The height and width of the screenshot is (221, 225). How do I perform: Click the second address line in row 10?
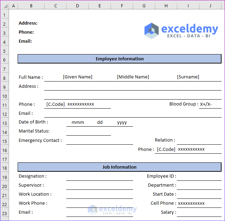[133, 95]
